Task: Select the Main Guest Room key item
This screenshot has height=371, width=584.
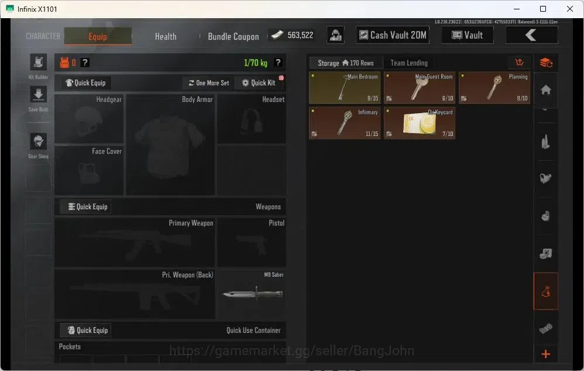Action: (420, 88)
